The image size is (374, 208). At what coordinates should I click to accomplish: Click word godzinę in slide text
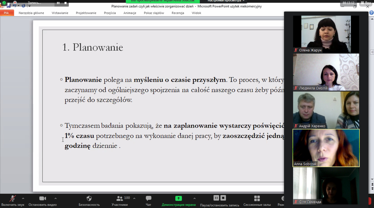77,146
